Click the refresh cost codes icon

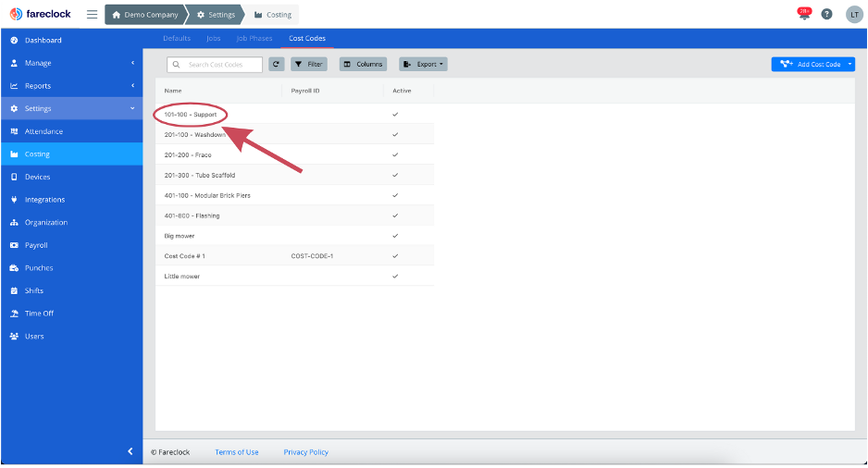[x=277, y=64]
